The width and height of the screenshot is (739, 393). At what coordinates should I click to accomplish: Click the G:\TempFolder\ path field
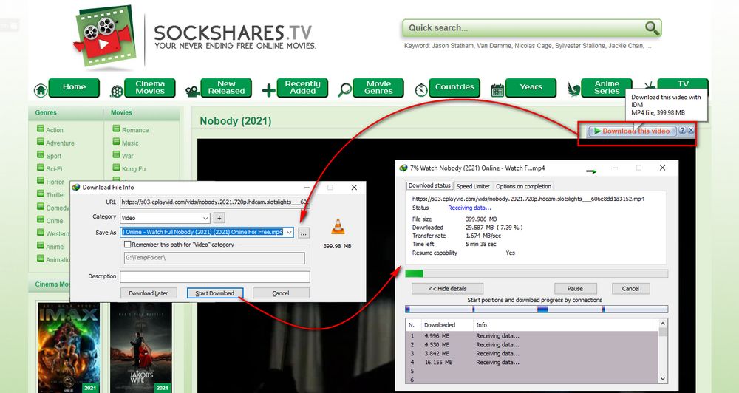pyautogui.click(x=214, y=259)
